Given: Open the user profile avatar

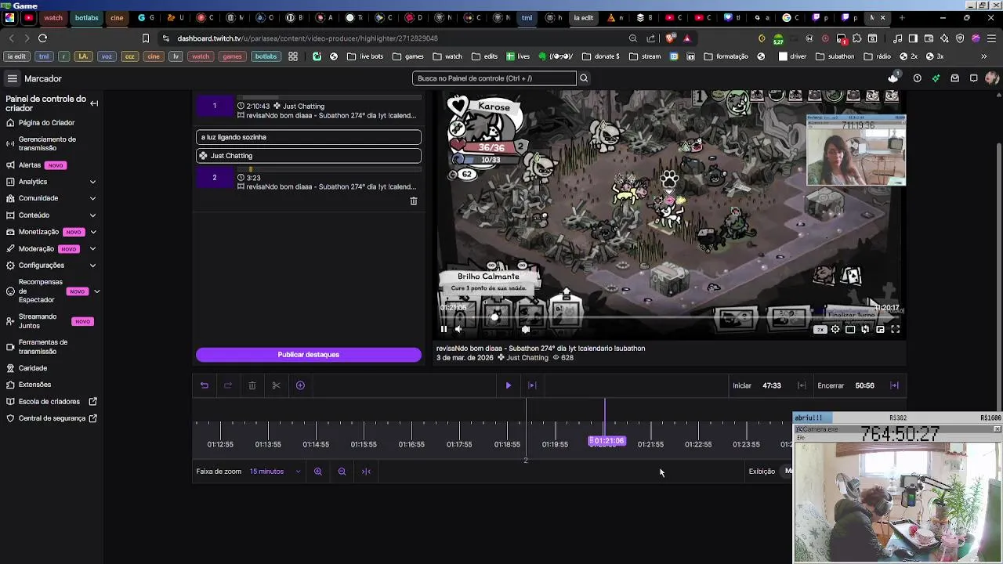Looking at the screenshot, I should [x=992, y=78].
